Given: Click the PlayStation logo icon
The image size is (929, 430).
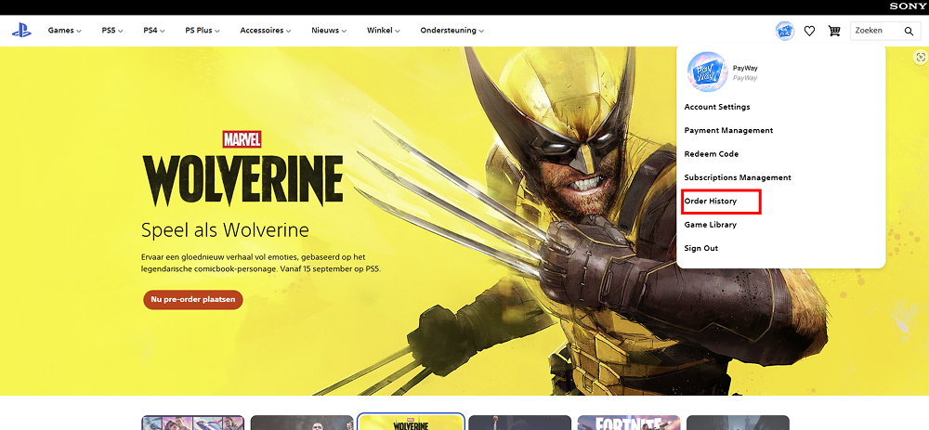Looking at the screenshot, I should pyautogui.click(x=21, y=31).
